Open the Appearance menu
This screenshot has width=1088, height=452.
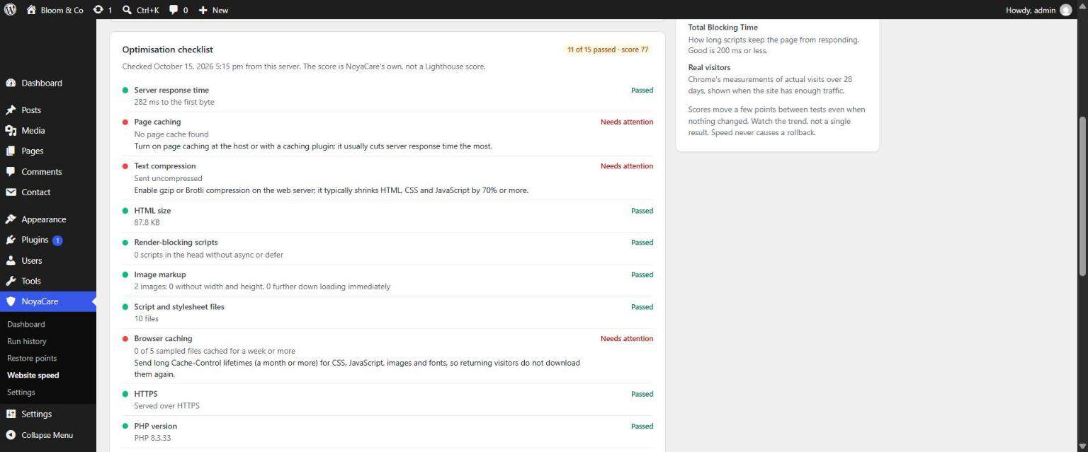coord(48,219)
